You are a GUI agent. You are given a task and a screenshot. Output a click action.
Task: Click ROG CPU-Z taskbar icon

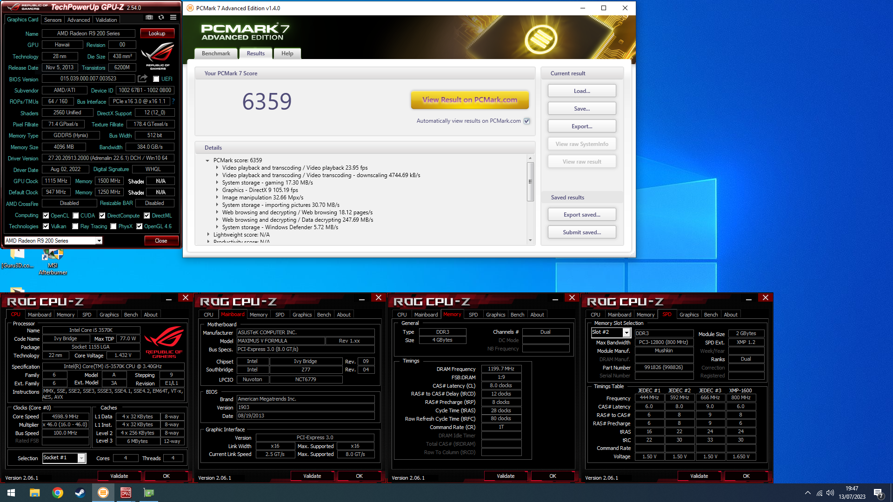pos(126,493)
